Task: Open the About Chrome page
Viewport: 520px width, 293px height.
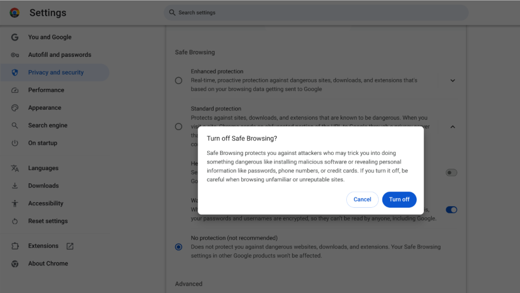Action: (x=48, y=263)
